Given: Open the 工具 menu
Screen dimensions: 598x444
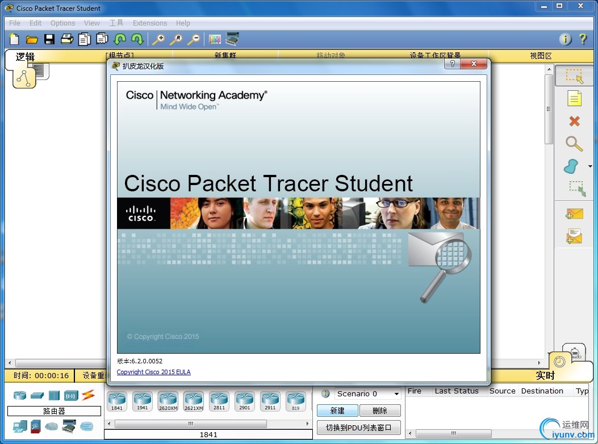Looking at the screenshot, I should coord(116,23).
